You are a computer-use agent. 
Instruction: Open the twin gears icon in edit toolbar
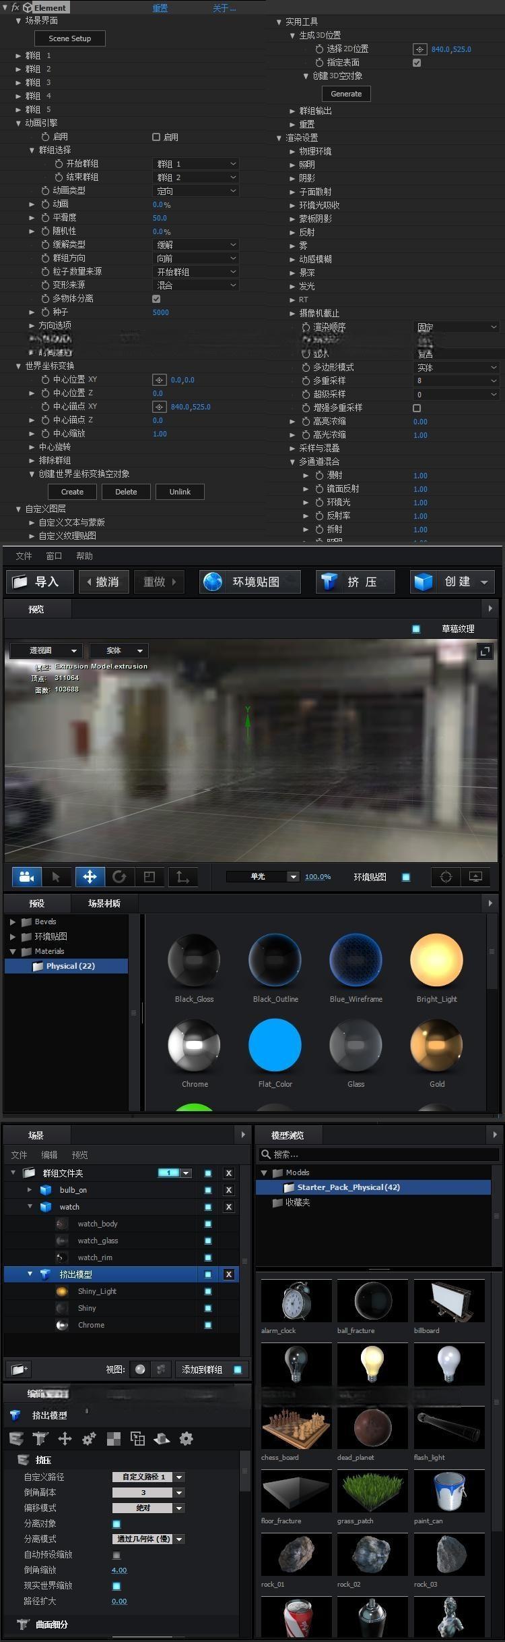click(89, 1438)
